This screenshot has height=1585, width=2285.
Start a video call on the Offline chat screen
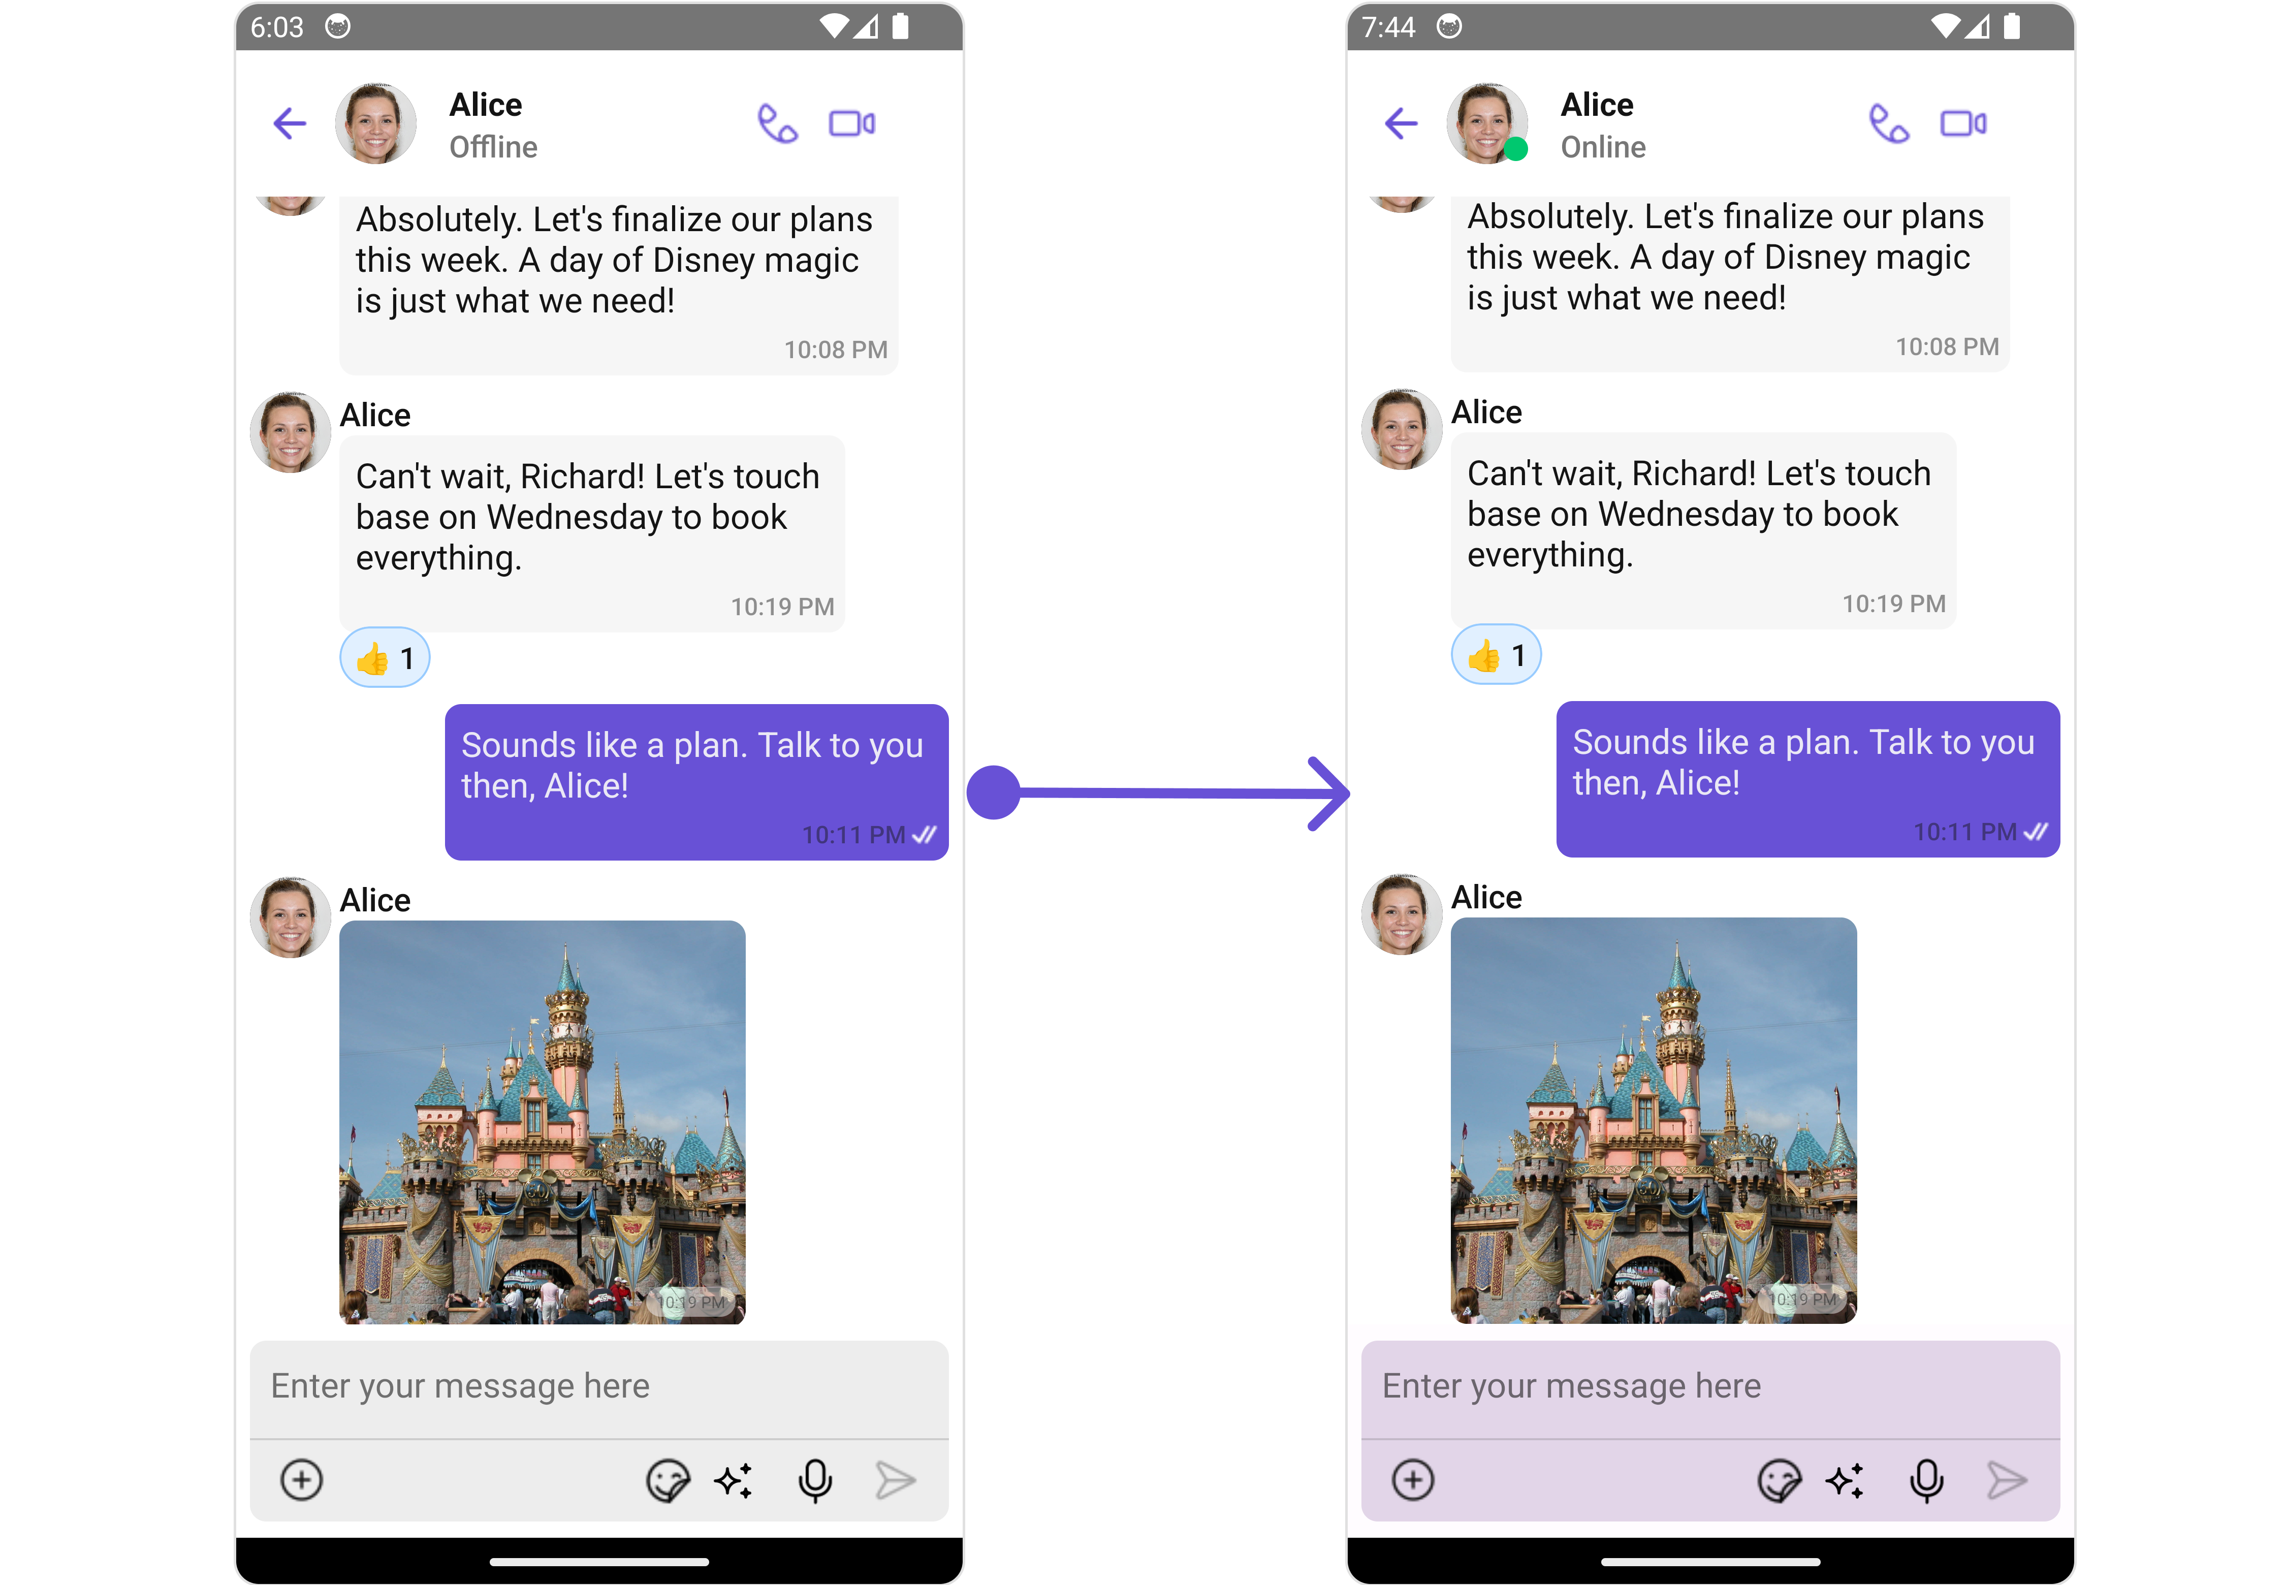[852, 123]
